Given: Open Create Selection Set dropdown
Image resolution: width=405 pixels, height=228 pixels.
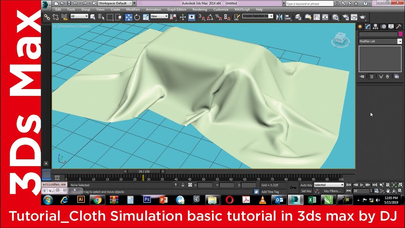Looking at the screenshot, I should (258, 16).
